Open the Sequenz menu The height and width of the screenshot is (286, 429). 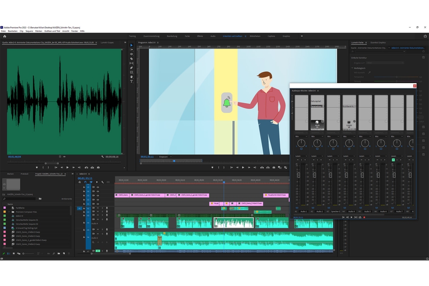[x=29, y=31]
